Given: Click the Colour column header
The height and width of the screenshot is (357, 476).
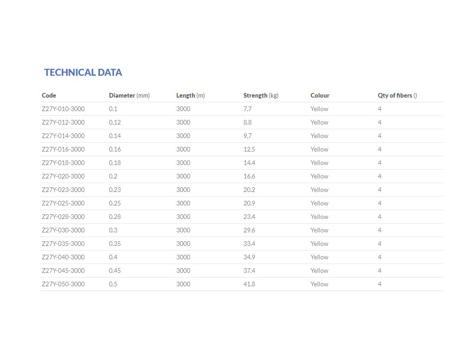Looking at the screenshot, I should point(320,95).
